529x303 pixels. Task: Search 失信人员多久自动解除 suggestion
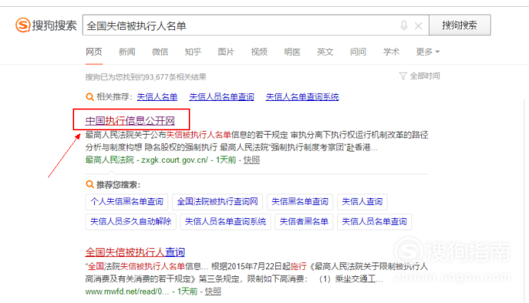[x=131, y=222]
